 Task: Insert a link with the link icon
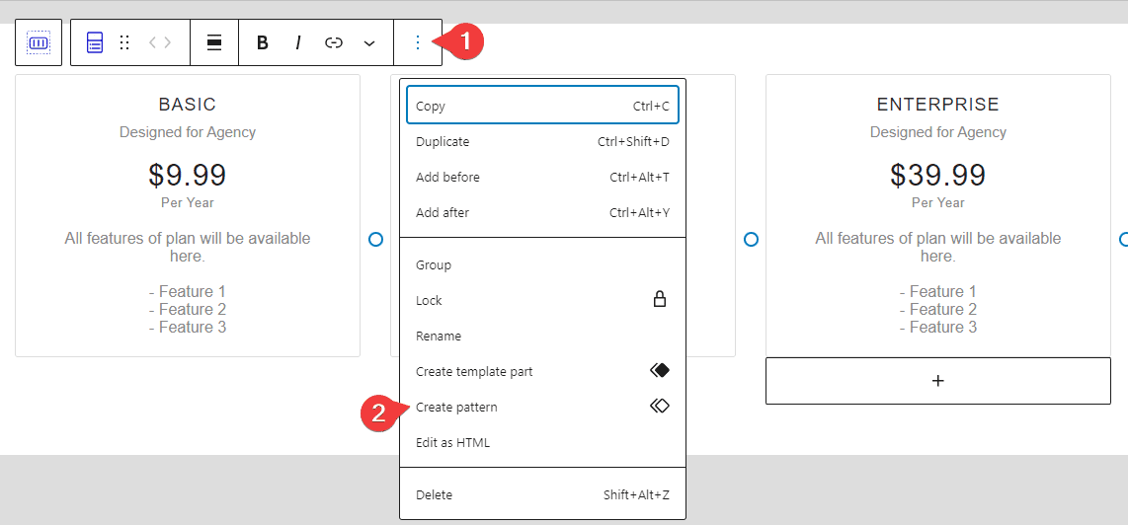tap(333, 42)
